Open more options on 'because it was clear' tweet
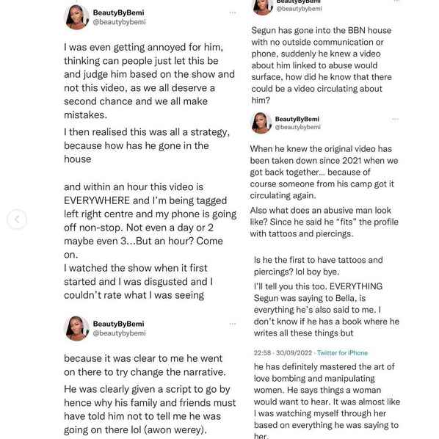The width and height of the screenshot is (439, 439). [233, 324]
